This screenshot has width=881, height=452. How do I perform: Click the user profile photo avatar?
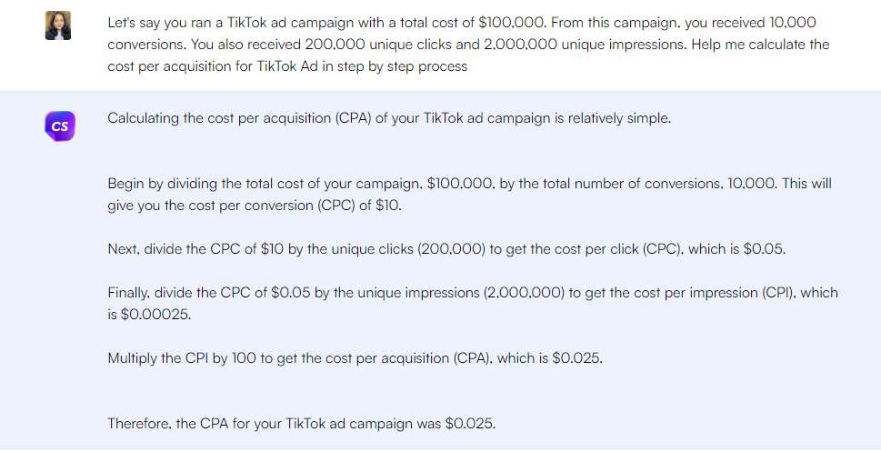point(58,25)
